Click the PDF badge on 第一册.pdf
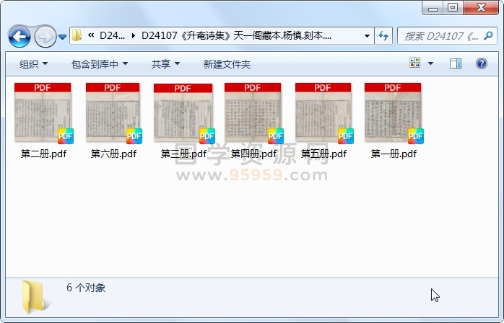 point(416,136)
